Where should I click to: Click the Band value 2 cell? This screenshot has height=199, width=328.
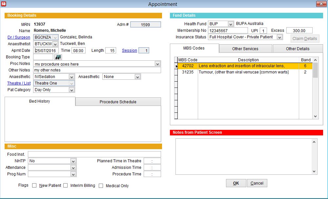coord(305,72)
